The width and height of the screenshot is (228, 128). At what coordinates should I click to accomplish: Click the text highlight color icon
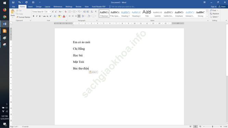tap(59, 16)
